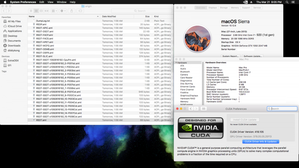Select the RSDT.aml file row

click(x=100, y=120)
